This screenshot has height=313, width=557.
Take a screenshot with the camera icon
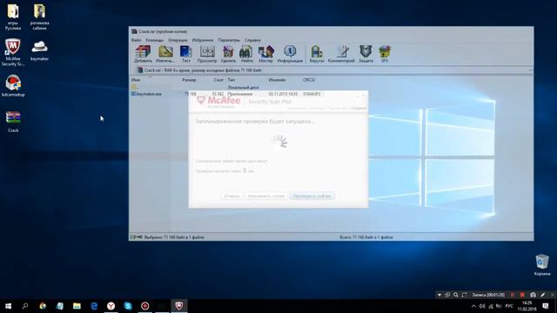pos(533,295)
